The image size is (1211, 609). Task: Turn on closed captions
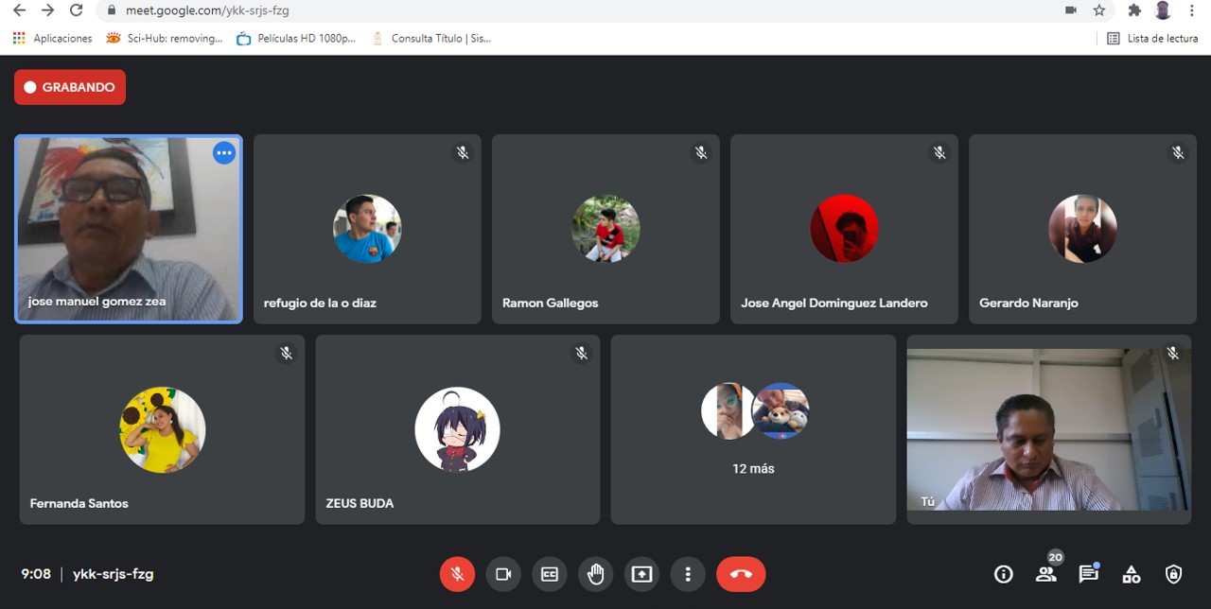click(x=550, y=574)
